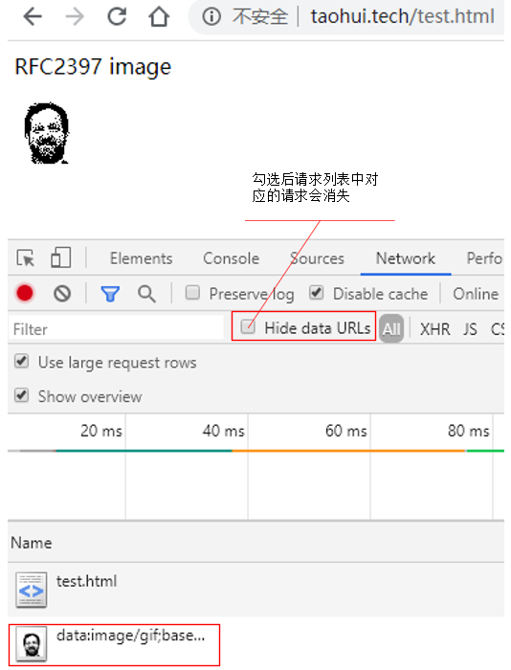Toggle the device toolbar icon
The image size is (511, 670).
tap(60, 257)
